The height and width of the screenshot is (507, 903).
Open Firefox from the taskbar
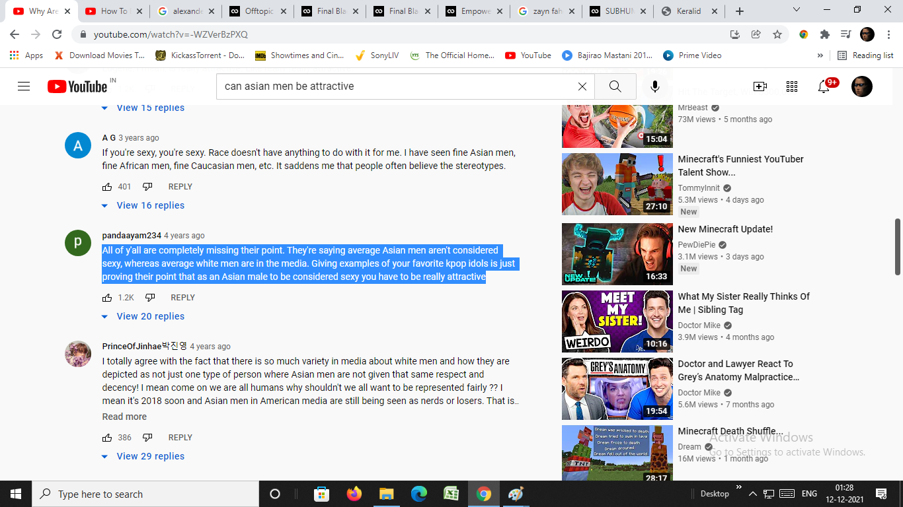click(354, 494)
